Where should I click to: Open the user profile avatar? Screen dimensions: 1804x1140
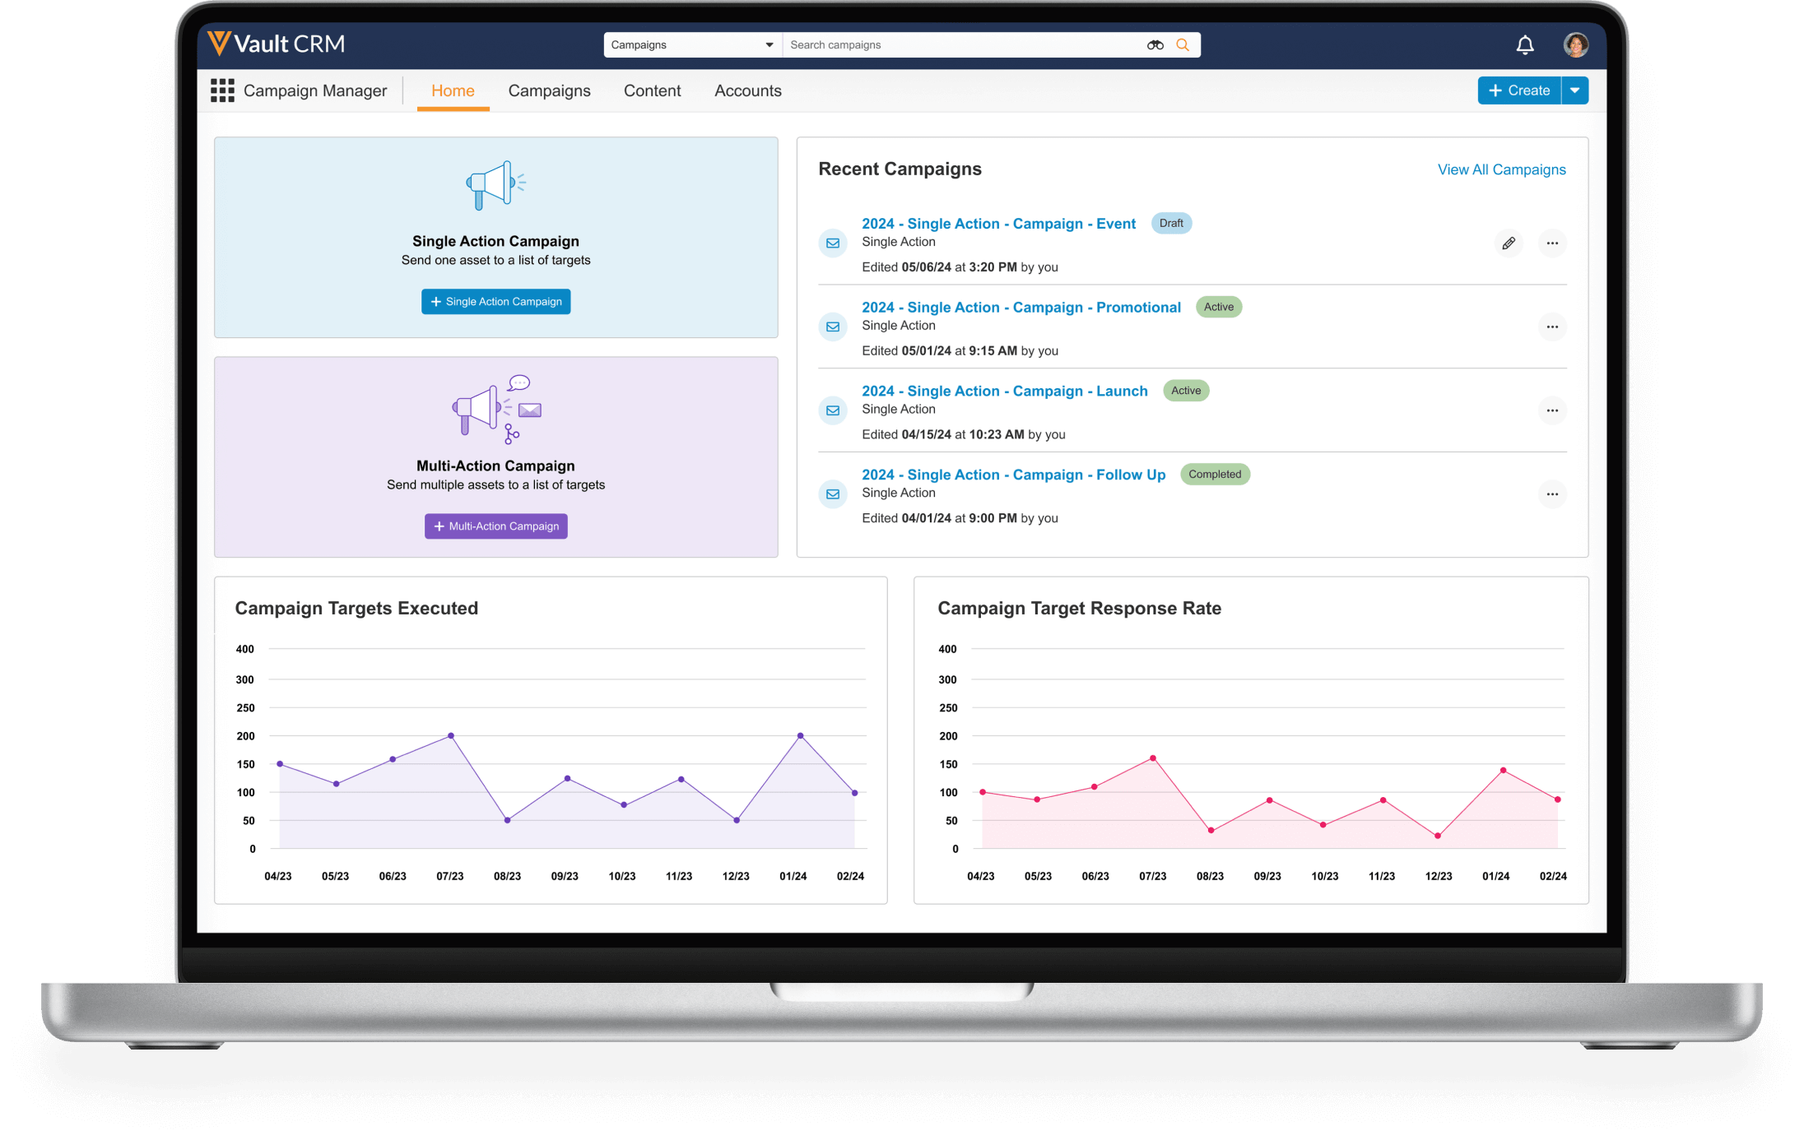pos(1575,45)
